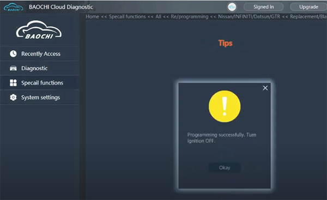Screen dimensions: 327x200
Task: Go to Home in breadcrumb
Action: pos(93,17)
